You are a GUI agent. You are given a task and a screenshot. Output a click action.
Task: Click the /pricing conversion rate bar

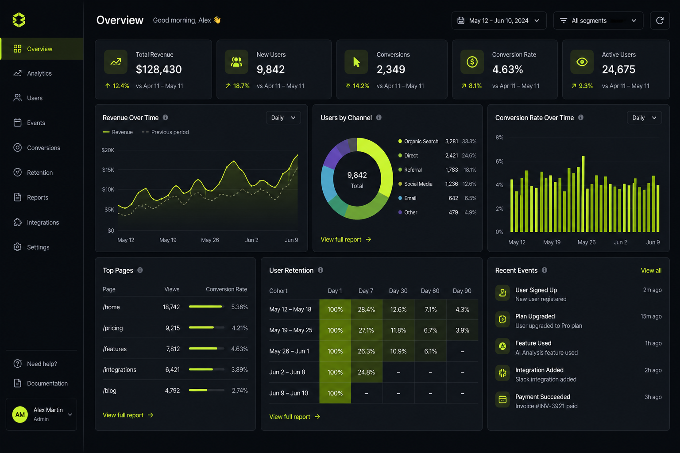[206, 328]
